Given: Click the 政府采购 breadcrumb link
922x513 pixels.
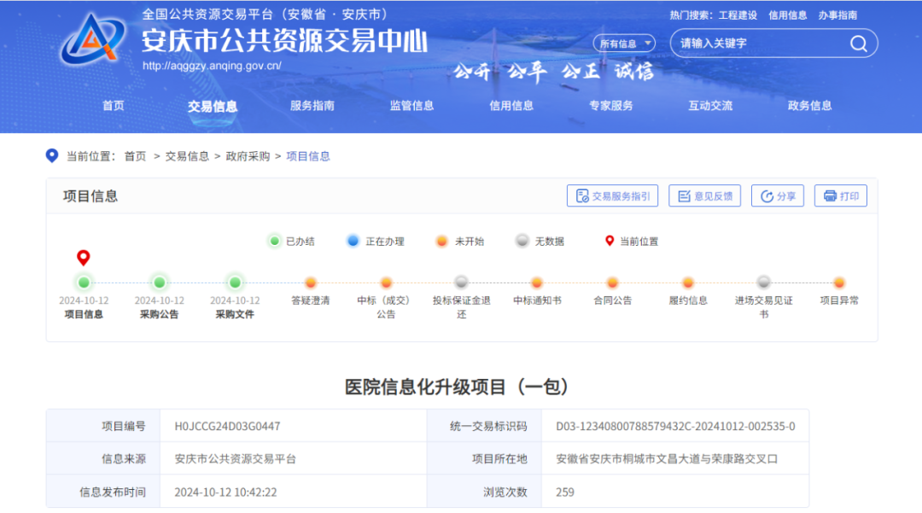Looking at the screenshot, I should 248,156.
